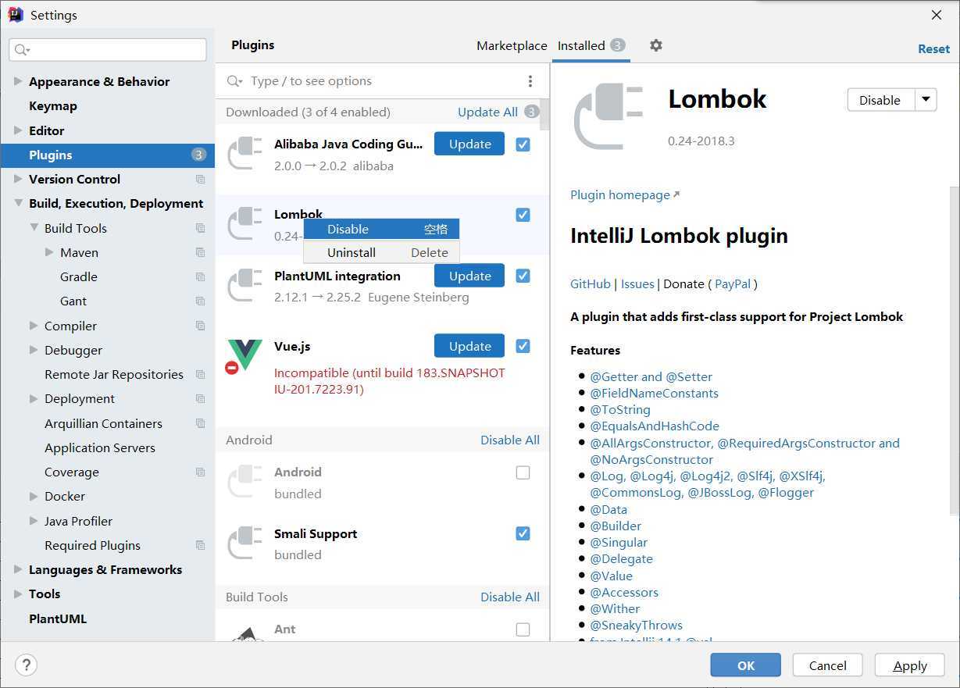Open the three-dot options menu in plugin search
The image size is (960, 688).
point(530,81)
